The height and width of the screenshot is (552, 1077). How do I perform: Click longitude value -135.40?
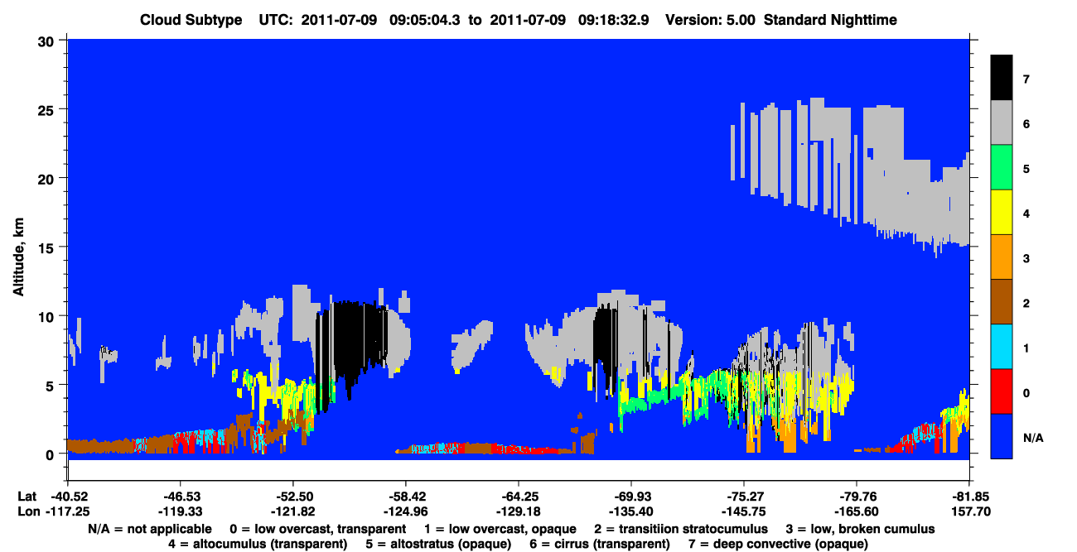tap(631, 512)
